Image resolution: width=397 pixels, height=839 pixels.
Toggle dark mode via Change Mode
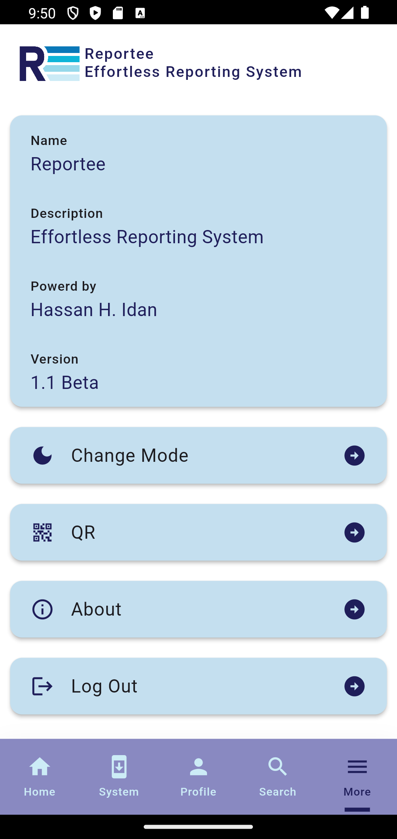click(x=198, y=456)
